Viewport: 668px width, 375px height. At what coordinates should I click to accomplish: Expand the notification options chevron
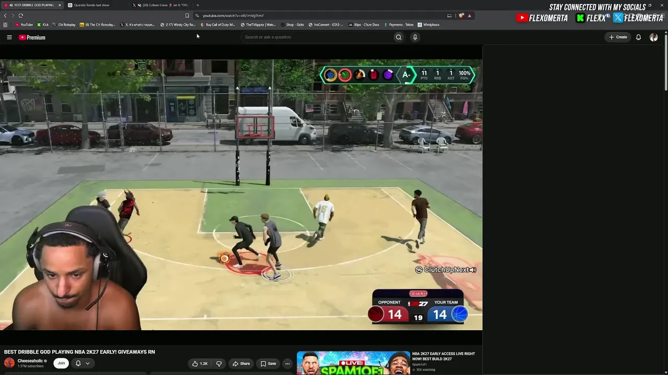coord(88,363)
